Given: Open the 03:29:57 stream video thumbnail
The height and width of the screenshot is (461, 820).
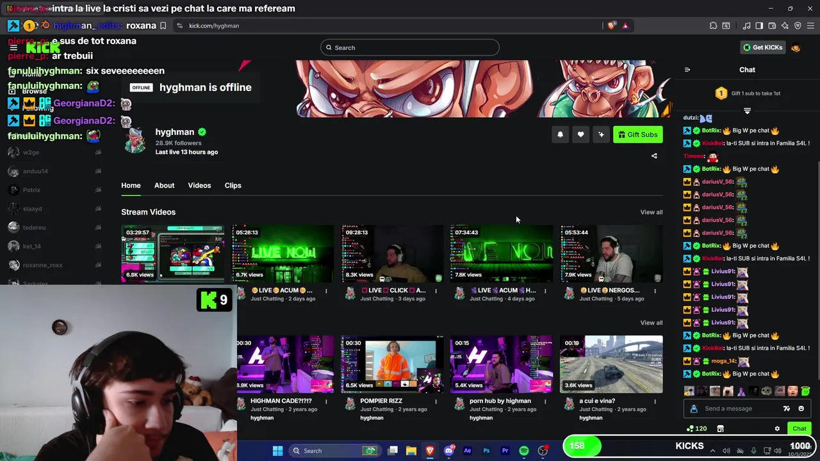Looking at the screenshot, I should click(x=173, y=254).
